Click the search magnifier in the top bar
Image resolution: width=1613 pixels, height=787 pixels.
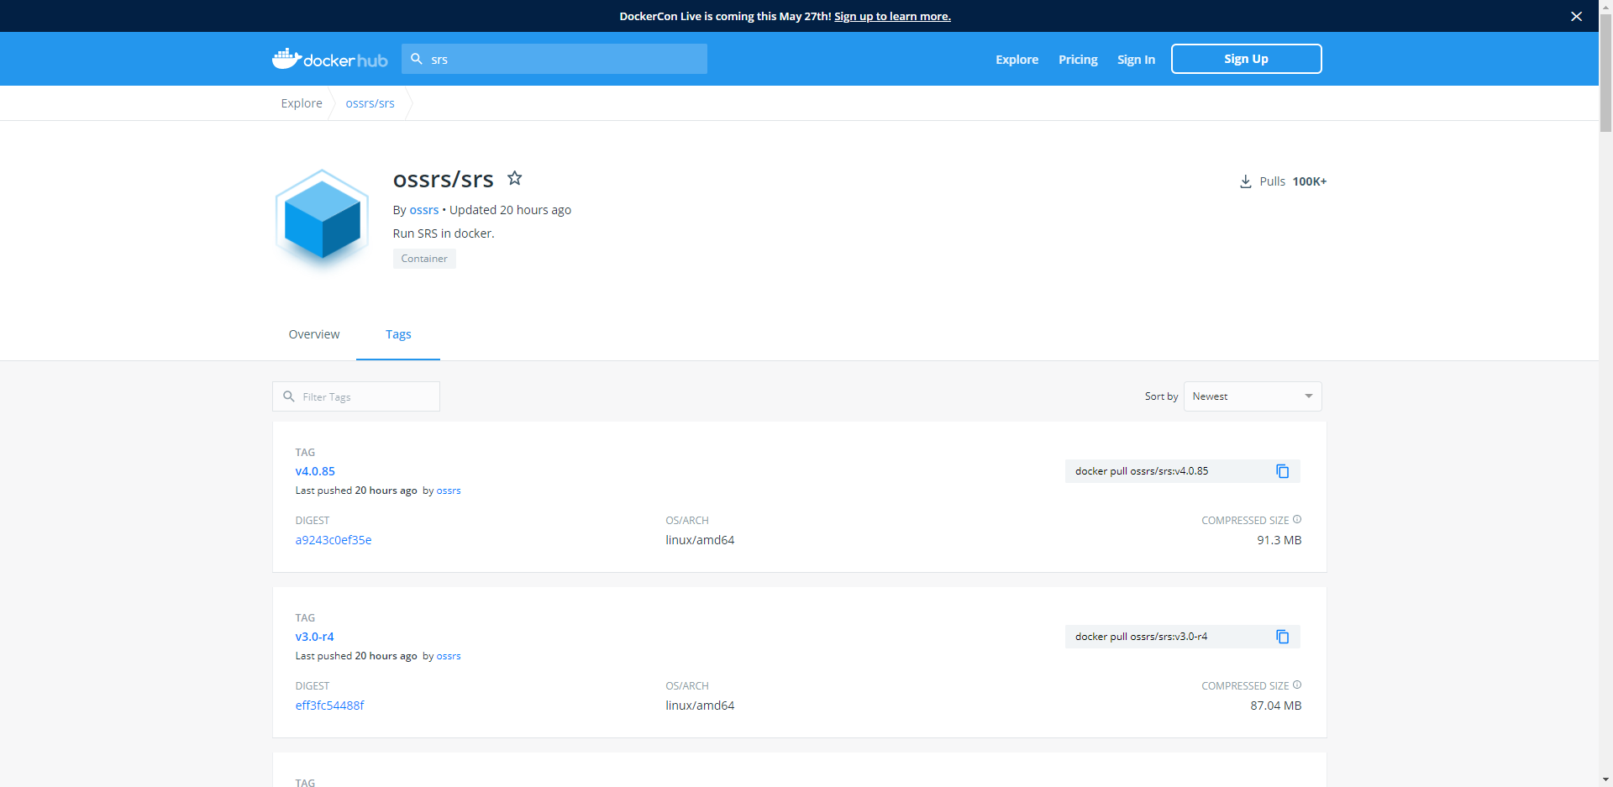point(418,59)
